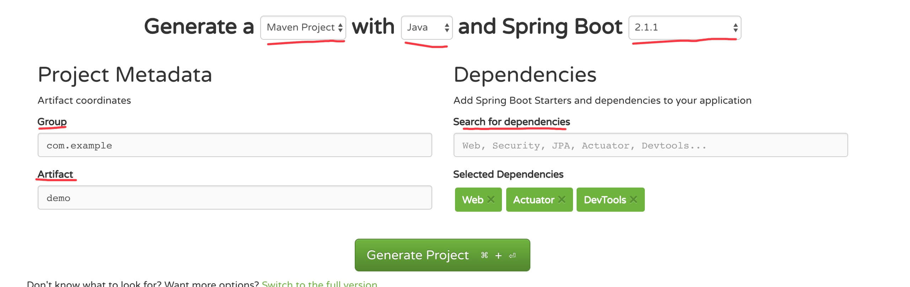Click the Artifact coordinates subtitle
Viewport: 910px width, 287px height.
coord(84,101)
